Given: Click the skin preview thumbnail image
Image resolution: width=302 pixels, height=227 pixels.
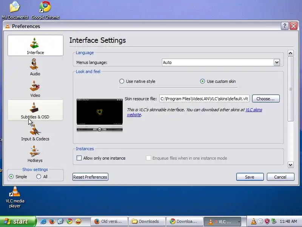Looking at the screenshot, I should pos(100,115).
